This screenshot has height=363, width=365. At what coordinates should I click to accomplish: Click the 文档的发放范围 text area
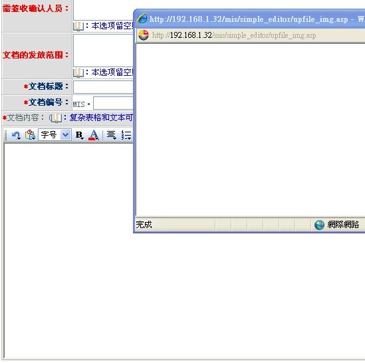pyautogui.click(x=103, y=51)
